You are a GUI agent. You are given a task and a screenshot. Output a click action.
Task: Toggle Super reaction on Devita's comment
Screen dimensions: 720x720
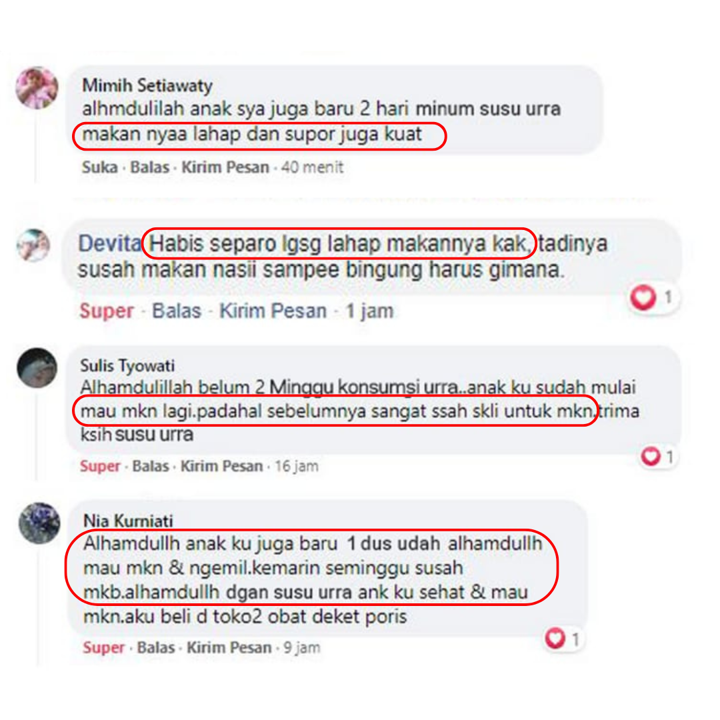tap(107, 311)
